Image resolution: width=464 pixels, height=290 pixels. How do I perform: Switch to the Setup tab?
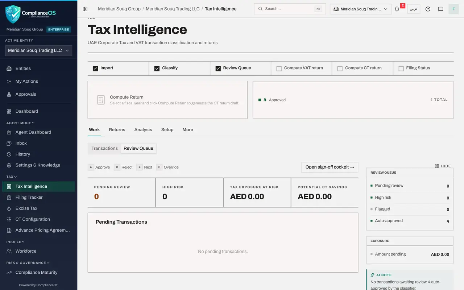click(x=167, y=130)
